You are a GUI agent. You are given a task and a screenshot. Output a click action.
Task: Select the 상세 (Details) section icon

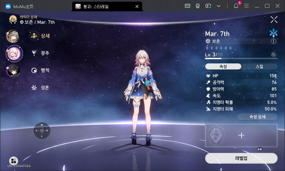(34, 36)
